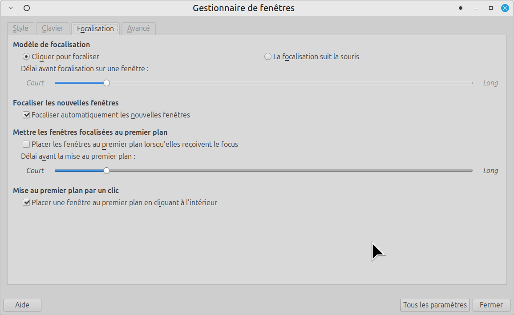Click the Long label of the raise delay slider
This screenshot has height=315, width=514.
coord(490,170)
